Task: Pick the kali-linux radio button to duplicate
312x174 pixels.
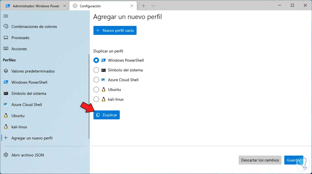Action: (96, 99)
